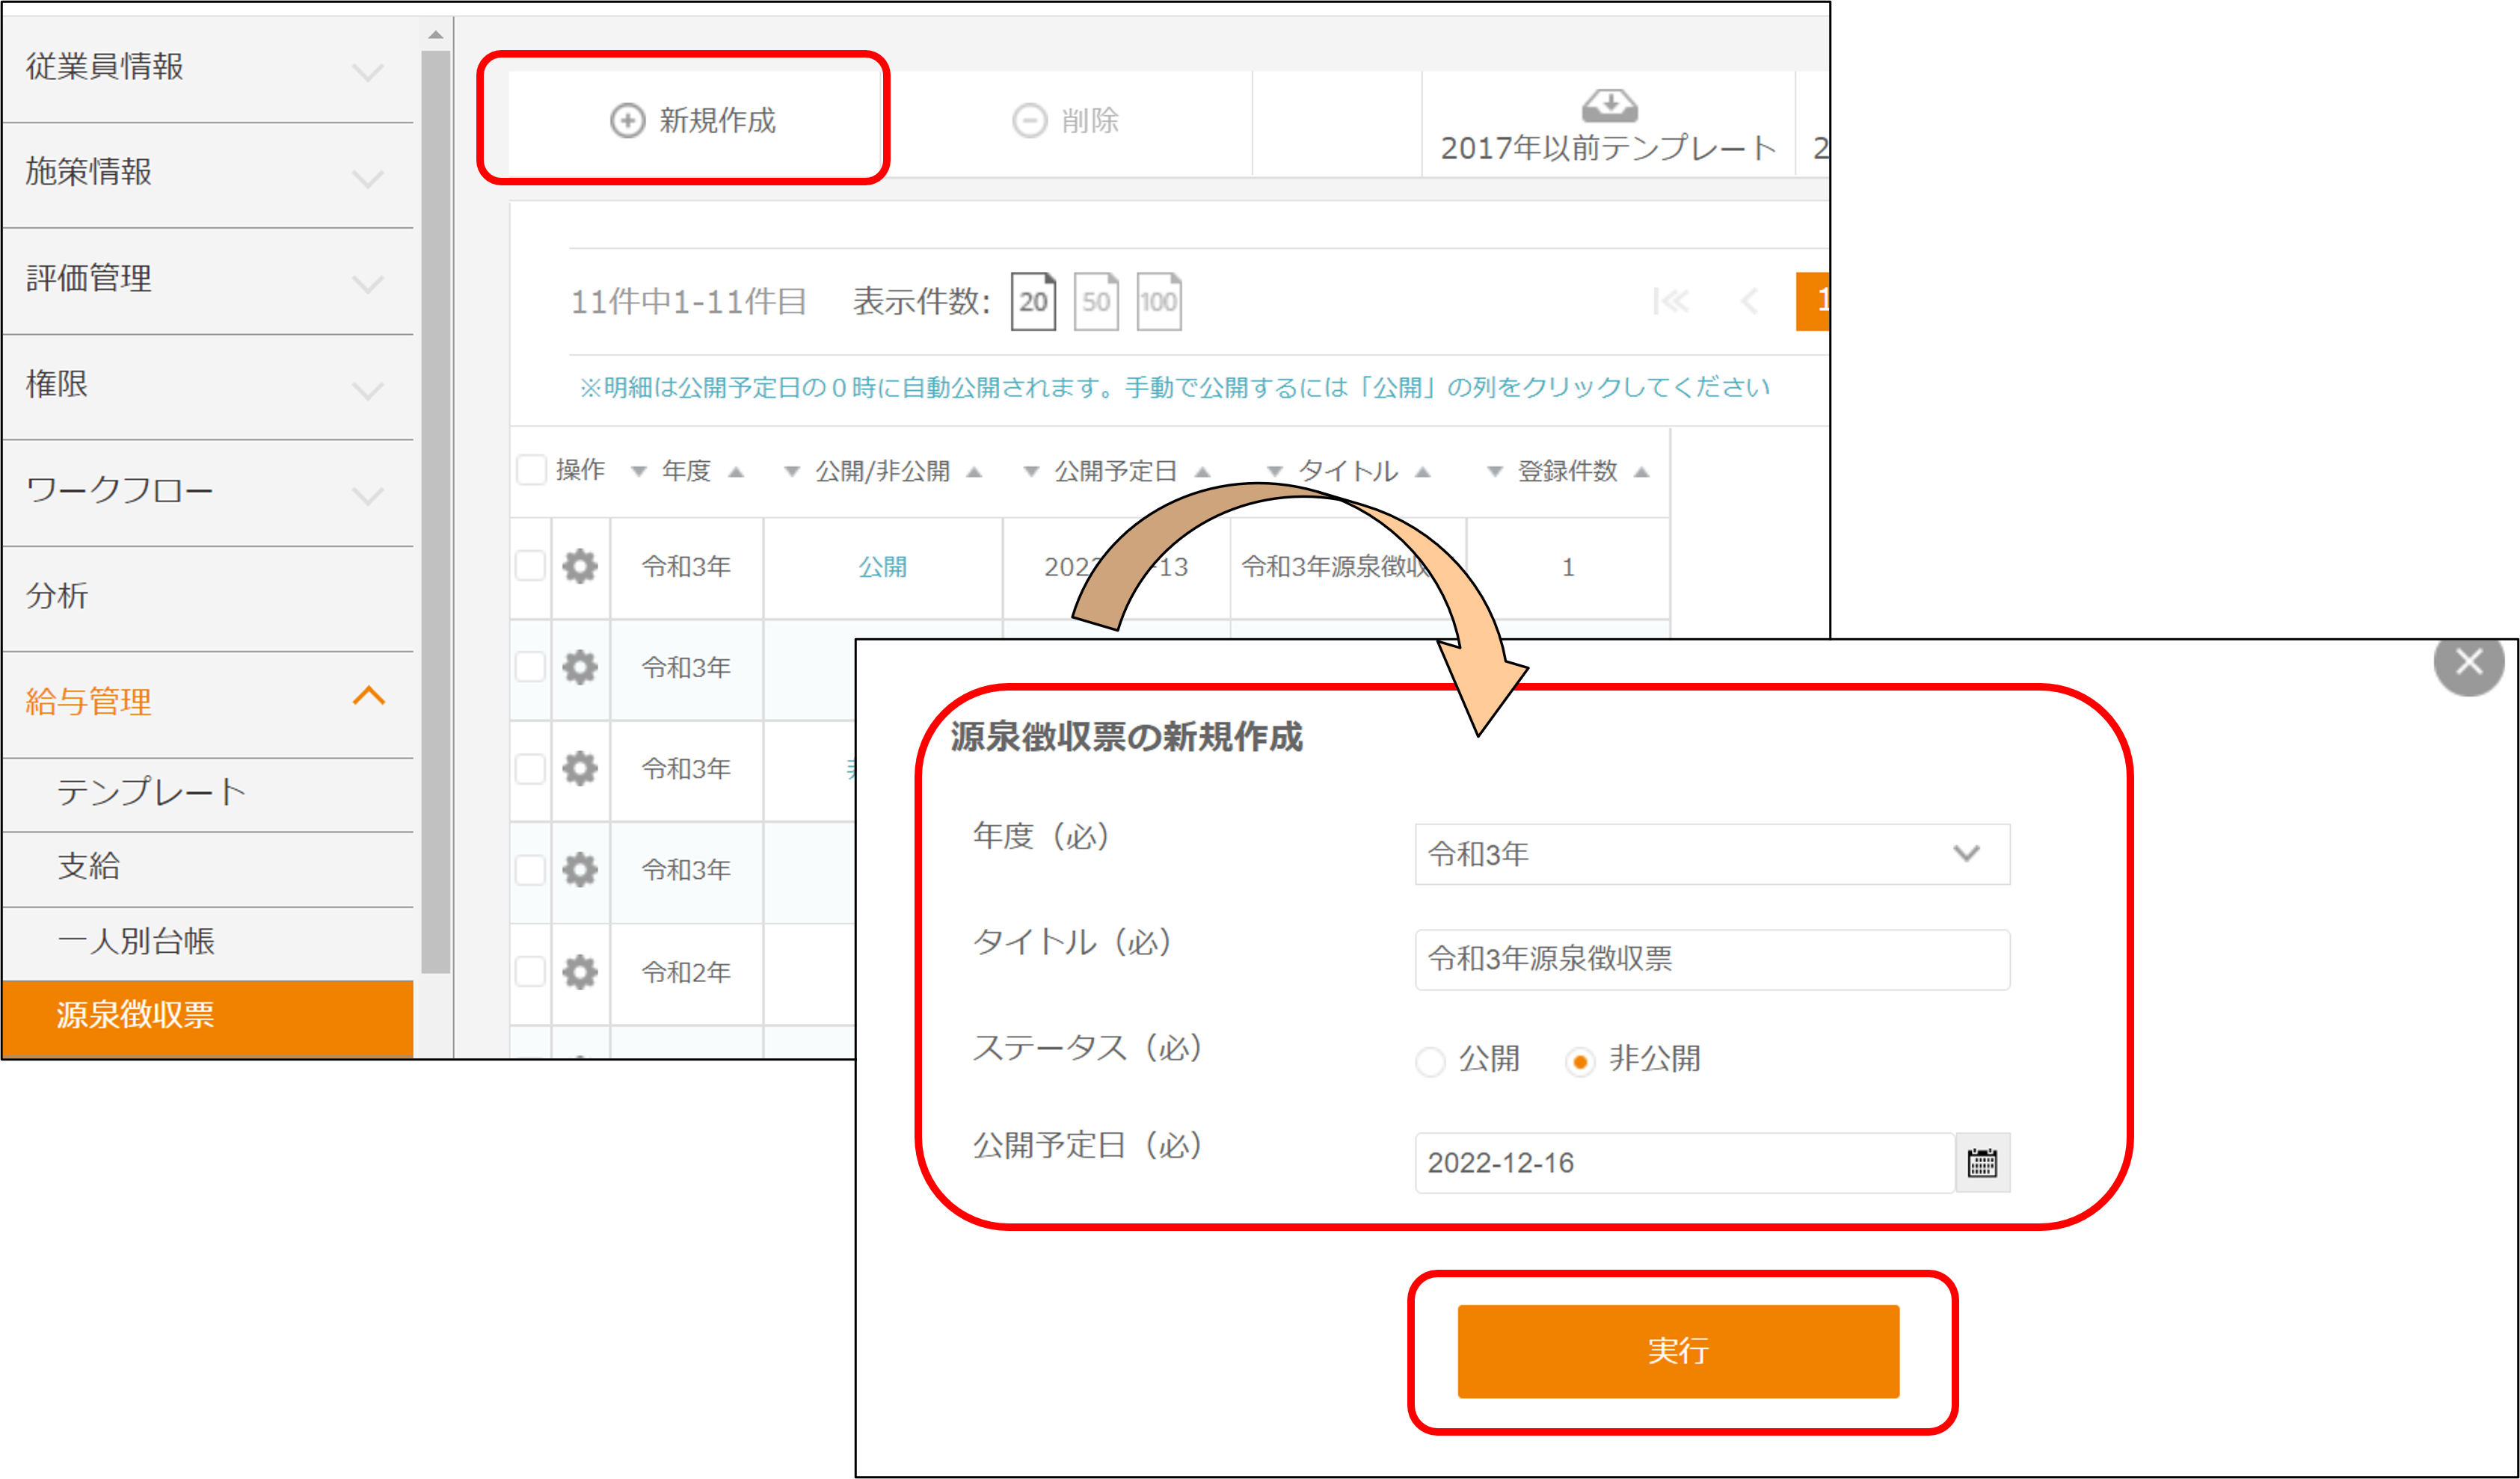Image resolution: width=2520 pixels, height=1479 pixels.
Task: Click the 削除 minus button
Action: (x=1066, y=121)
